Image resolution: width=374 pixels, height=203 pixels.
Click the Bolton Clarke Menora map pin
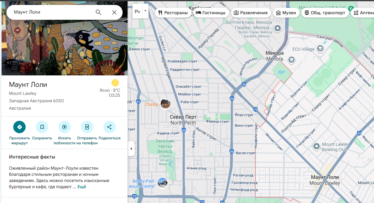click(278, 28)
